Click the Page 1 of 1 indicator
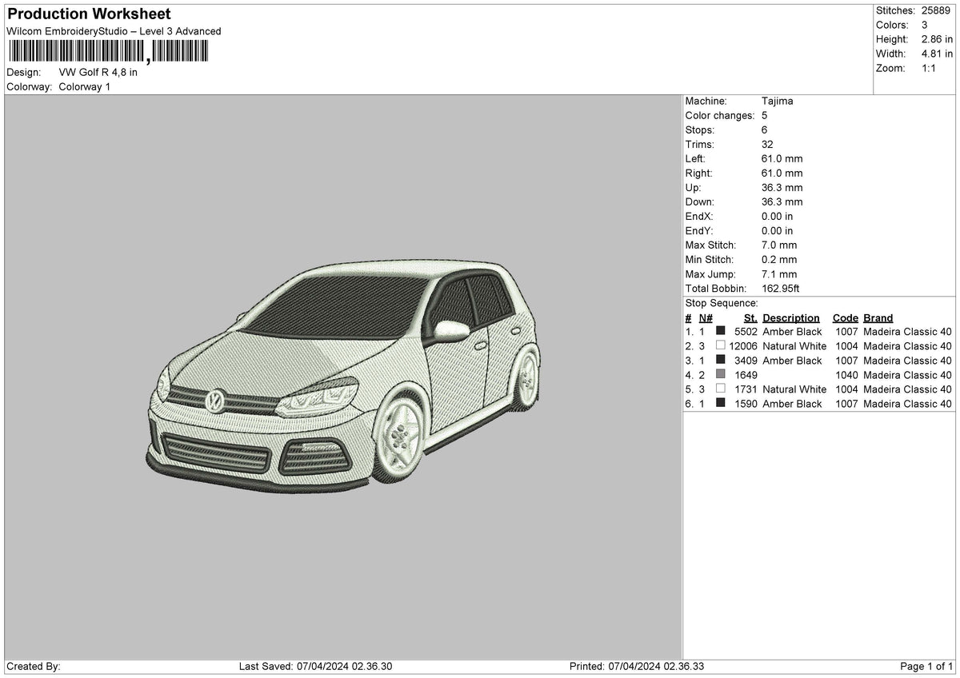960x678 pixels. (926, 667)
